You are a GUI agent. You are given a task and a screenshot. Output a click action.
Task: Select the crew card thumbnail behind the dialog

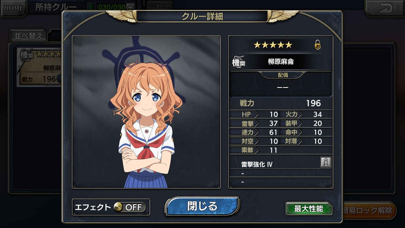point(40,67)
